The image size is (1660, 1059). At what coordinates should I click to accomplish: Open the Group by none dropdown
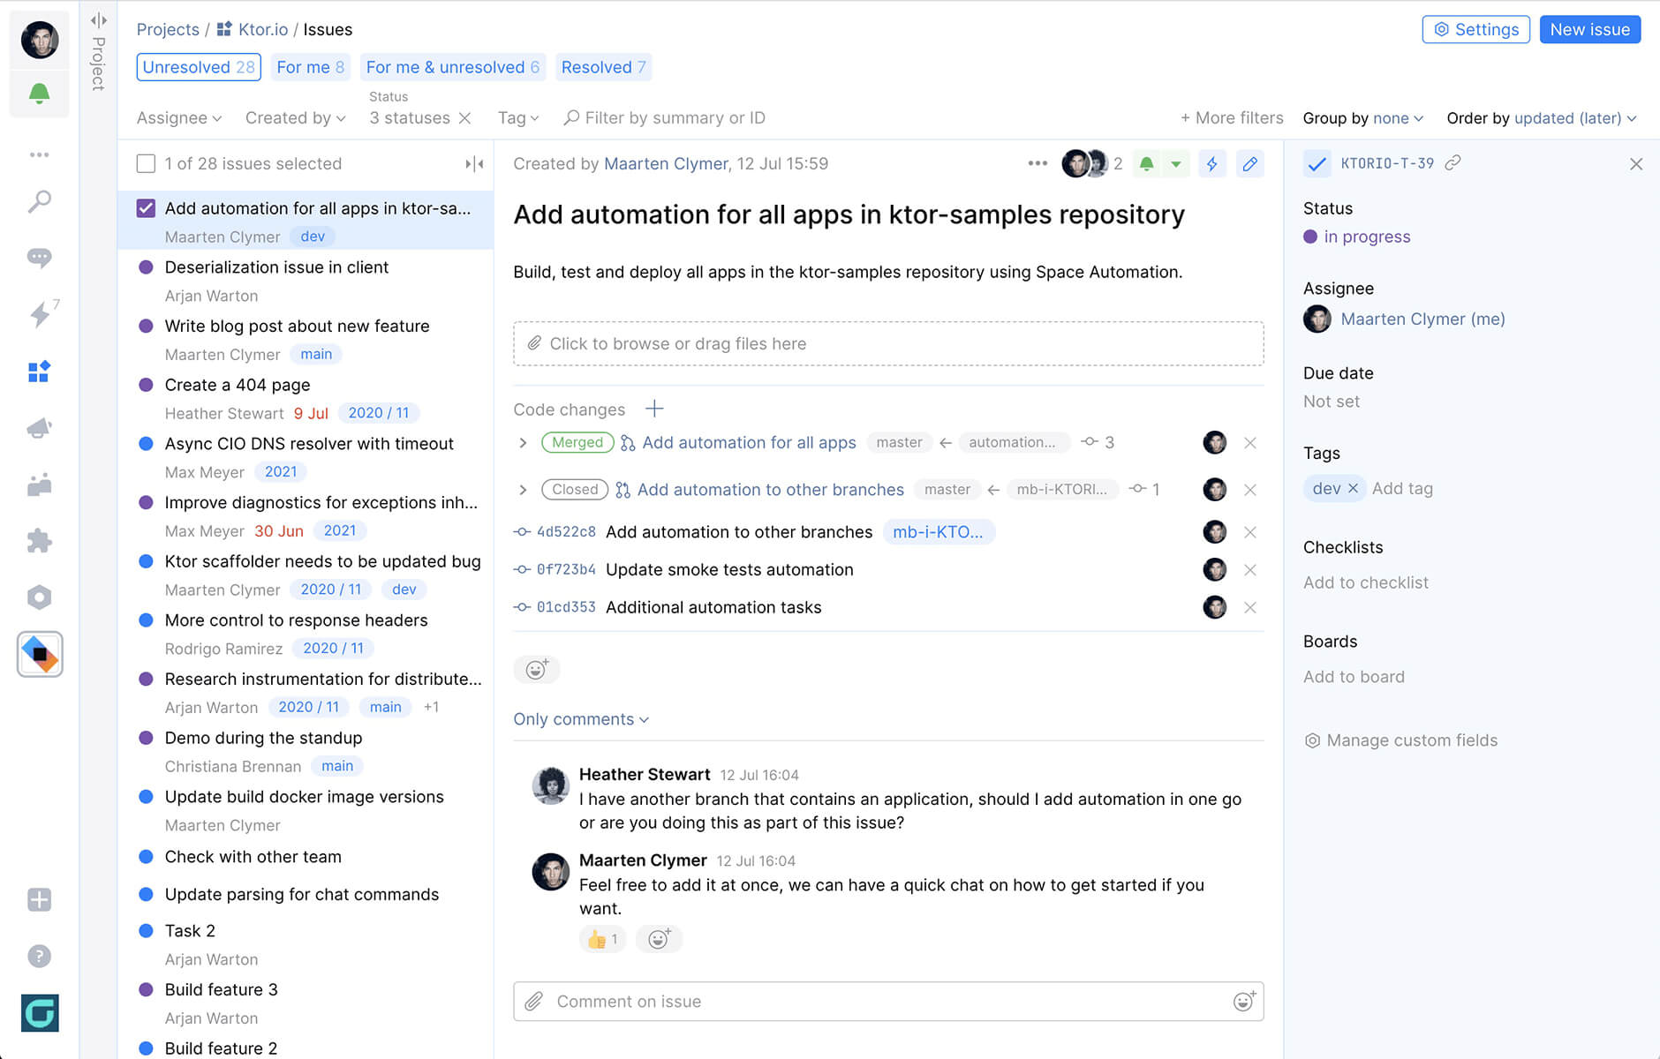pos(1362,117)
